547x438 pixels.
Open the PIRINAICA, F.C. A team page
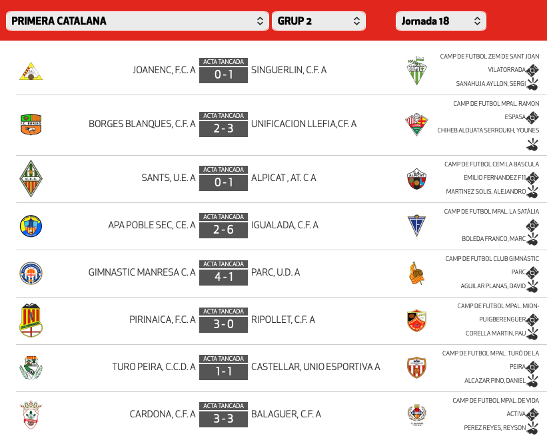click(x=162, y=320)
